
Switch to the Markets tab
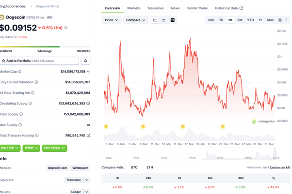pyautogui.click(x=133, y=8)
